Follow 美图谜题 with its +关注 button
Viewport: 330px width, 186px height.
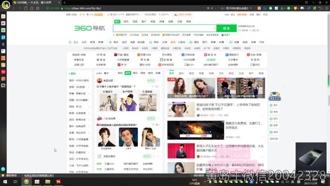pyautogui.click(x=151, y=81)
